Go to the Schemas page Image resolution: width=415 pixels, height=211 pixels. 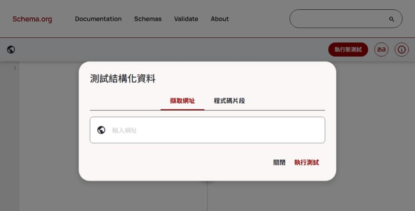[148, 19]
